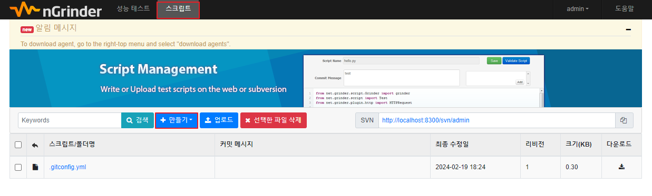Collapse the 알림 메시지 panel

pyautogui.click(x=628, y=29)
